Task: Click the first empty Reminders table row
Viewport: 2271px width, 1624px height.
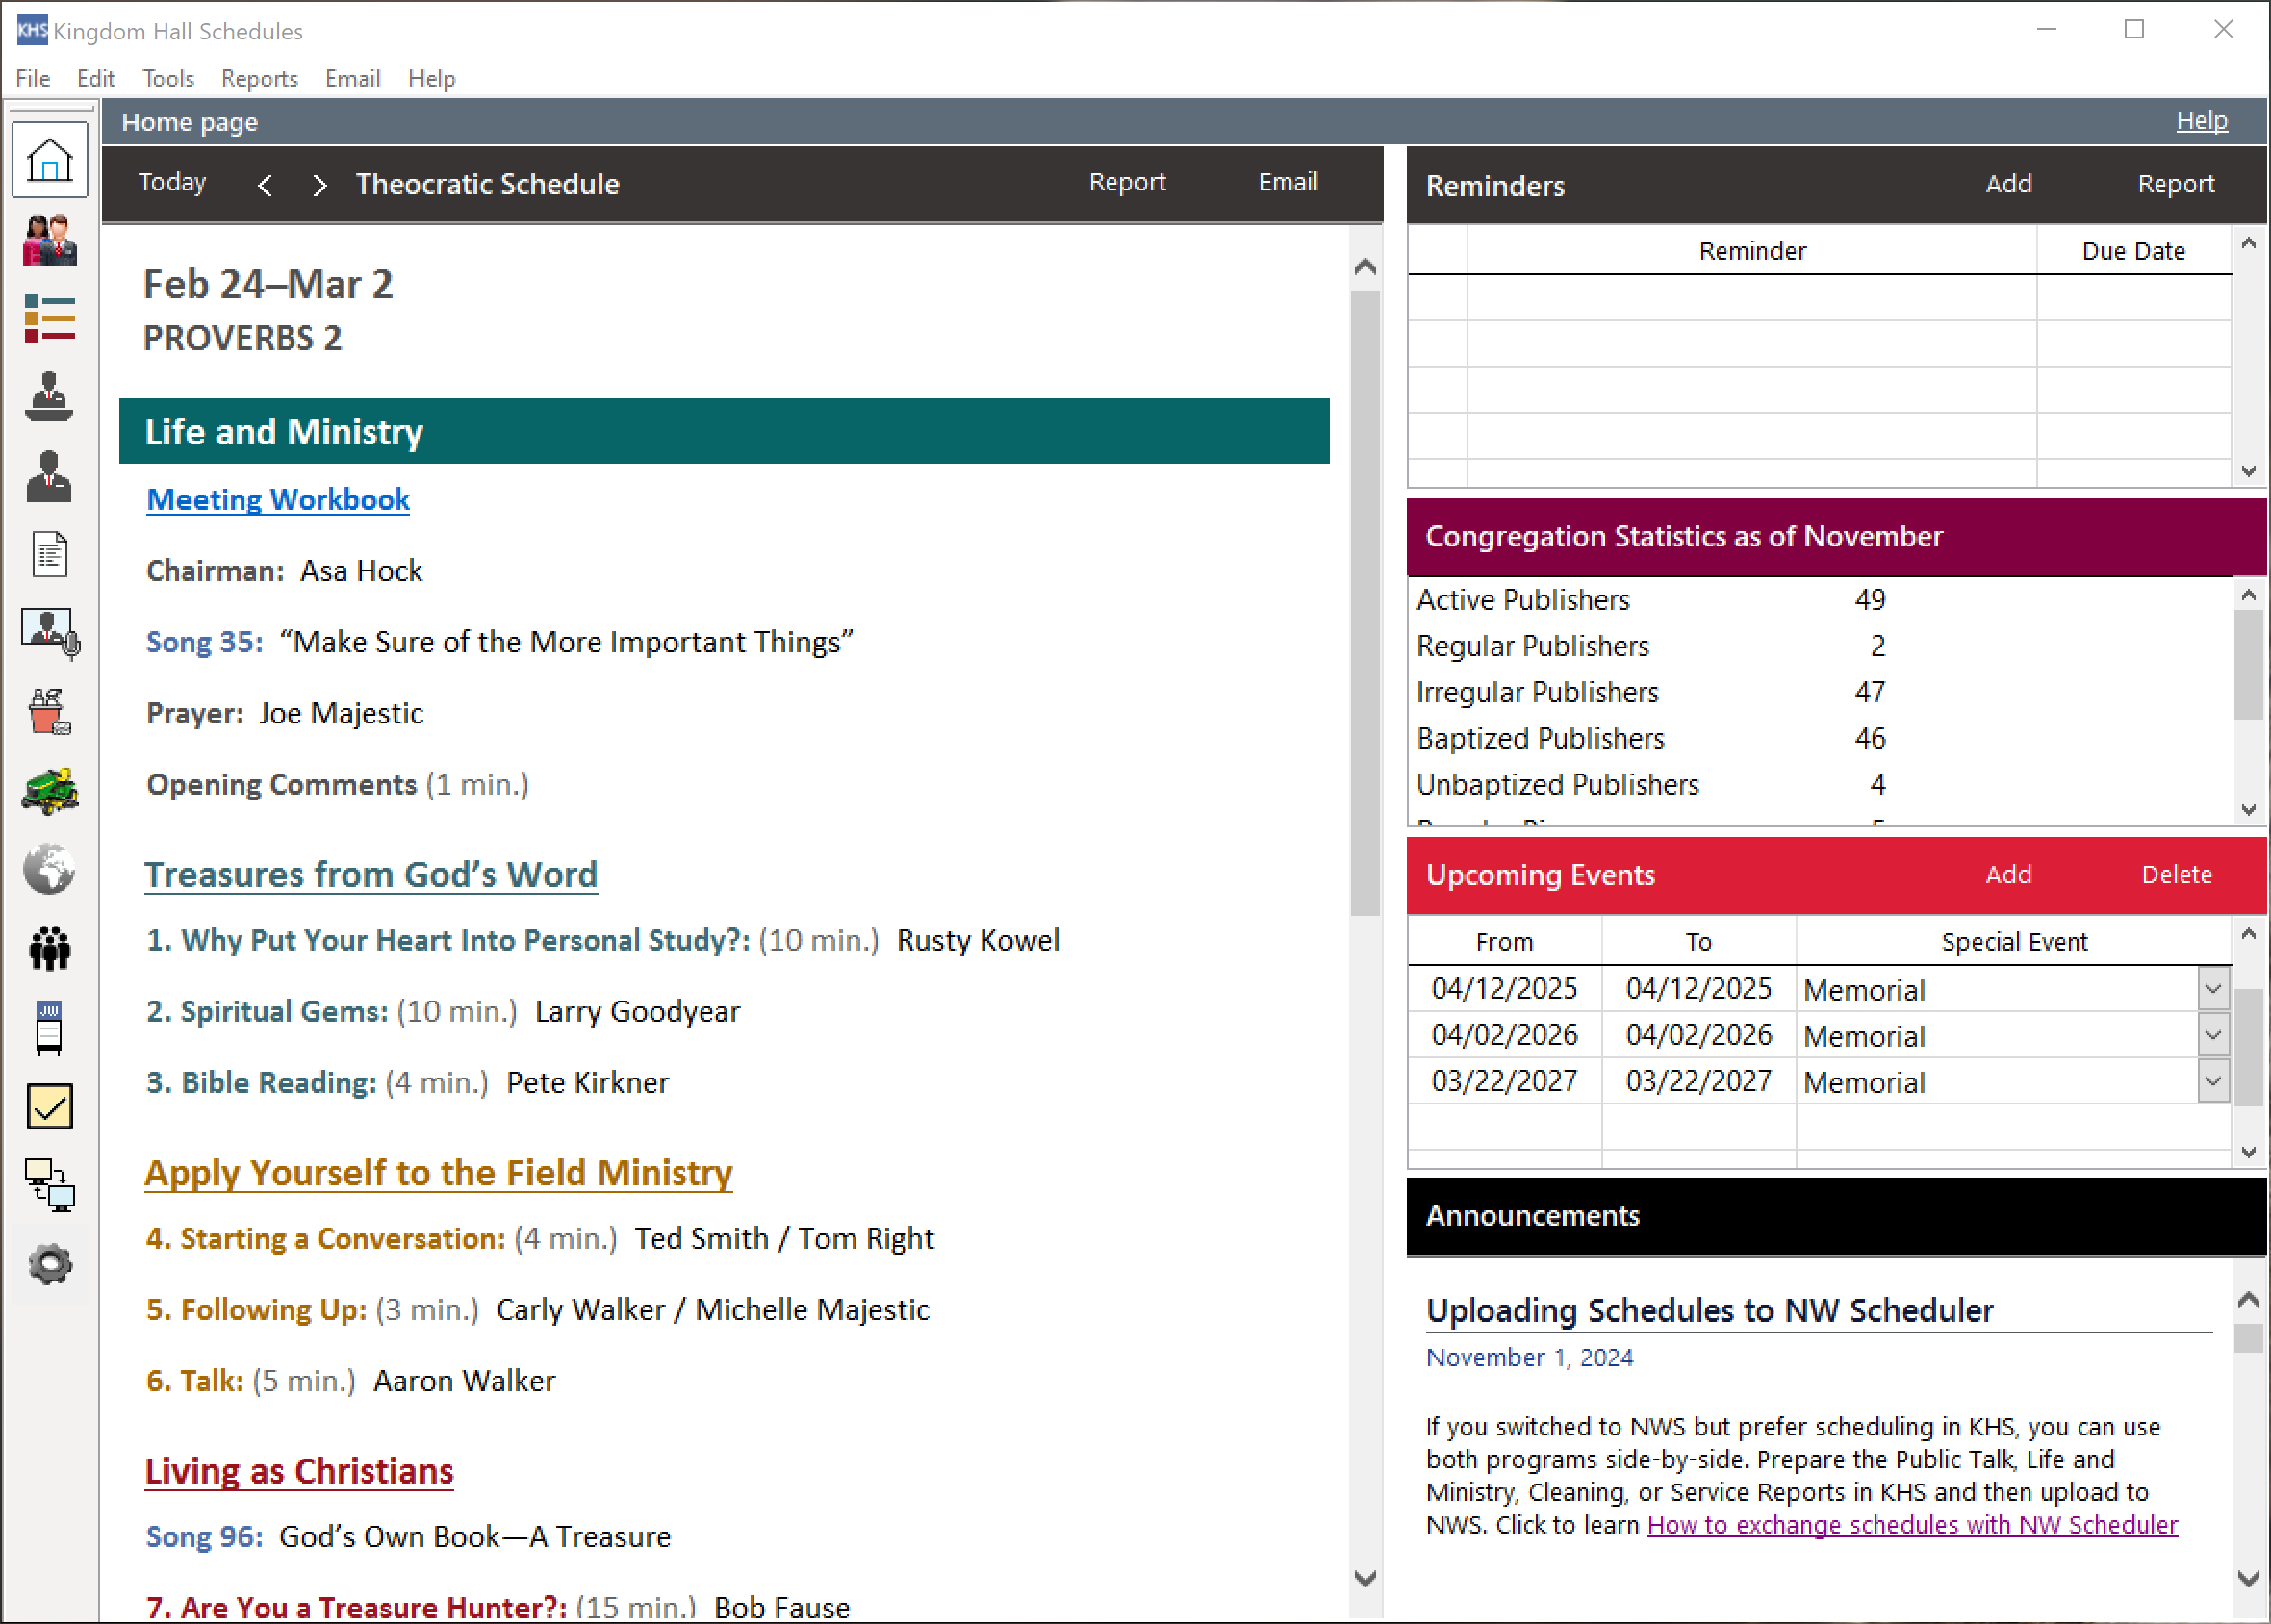Action: (1820, 298)
